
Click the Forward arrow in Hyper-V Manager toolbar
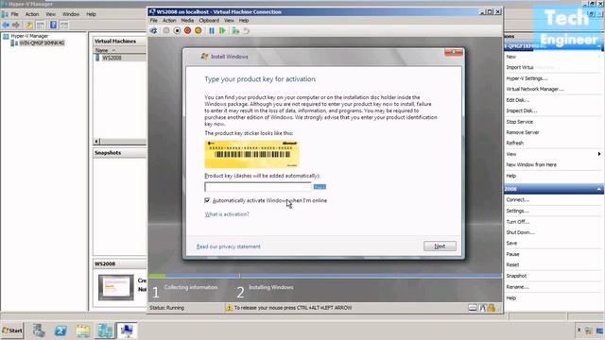coord(16,25)
